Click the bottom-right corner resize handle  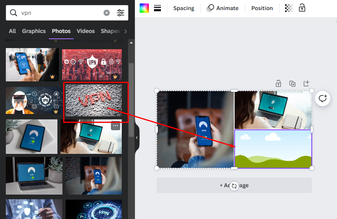point(312,168)
